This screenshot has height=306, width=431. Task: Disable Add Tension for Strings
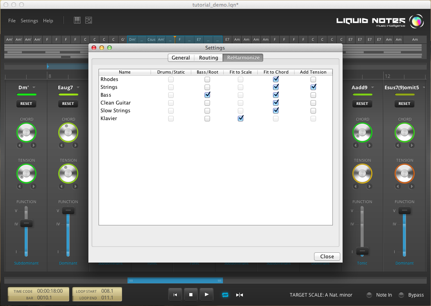[x=313, y=87]
